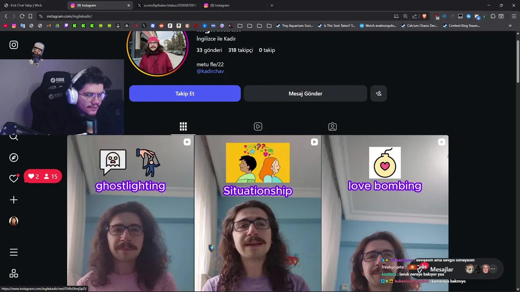Open the ghostlighting reel thumbnail
The height and width of the screenshot is (292, 520).
(130, 213)
